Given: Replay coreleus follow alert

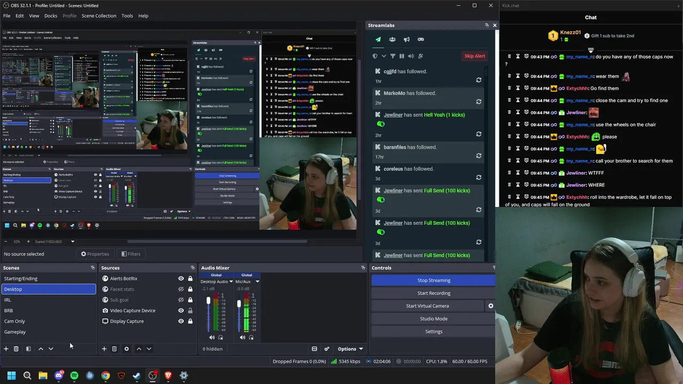Looking at the screenshot, I should point(479,177).
